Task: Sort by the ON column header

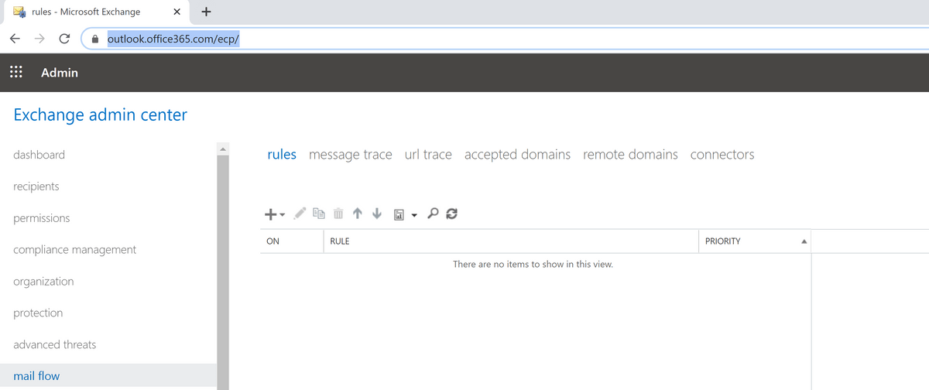Action: coord(291,241)
